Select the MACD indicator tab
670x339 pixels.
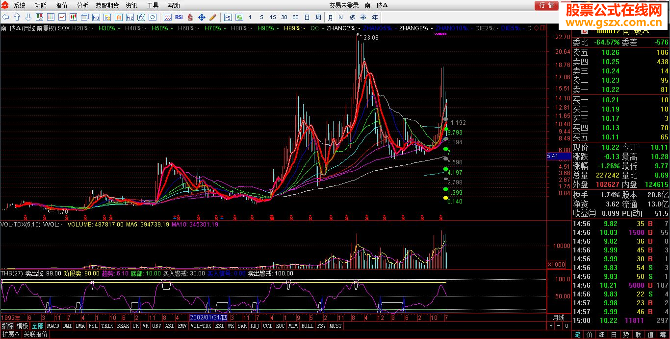(x=53, y=326)
